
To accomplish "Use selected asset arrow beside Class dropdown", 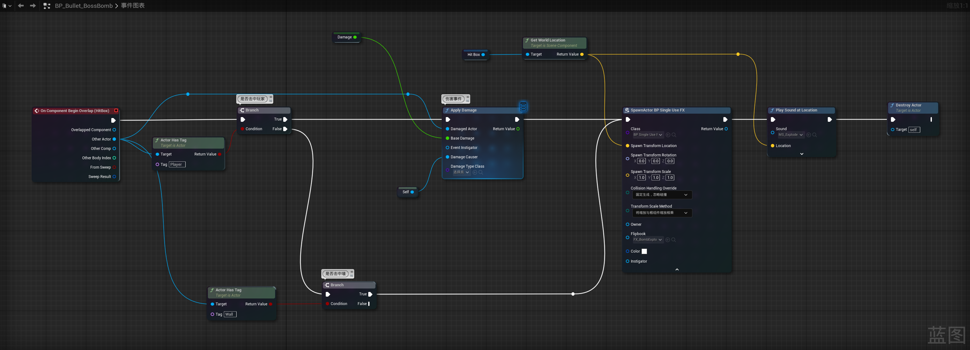I will point(668,135).
